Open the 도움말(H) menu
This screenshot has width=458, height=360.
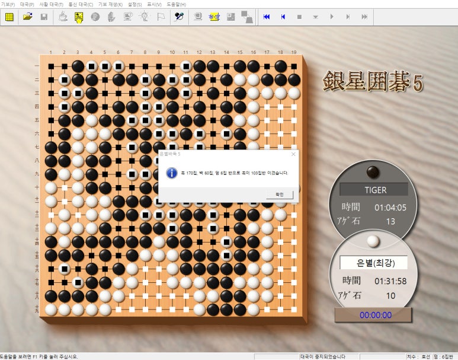[176, 4]
